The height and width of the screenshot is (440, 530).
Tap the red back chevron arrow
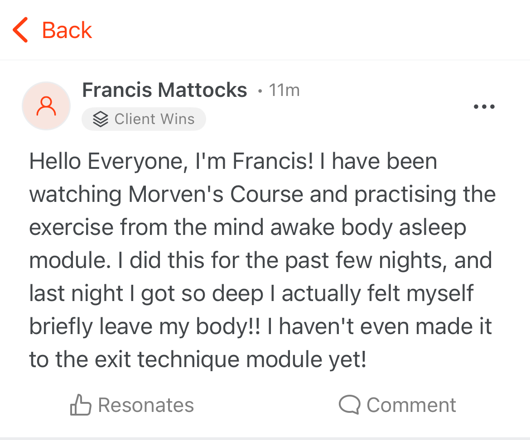(x=20, y=30)
